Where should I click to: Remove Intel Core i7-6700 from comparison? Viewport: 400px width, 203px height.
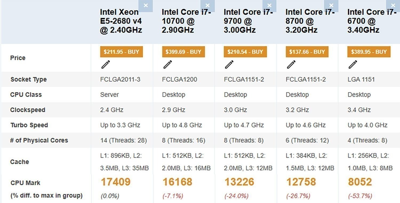point(393,6)
